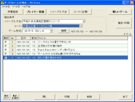The image size is (135, 102).
Task: Expand the シリーズ&大会 dropdown arrow
Action: 84,21
